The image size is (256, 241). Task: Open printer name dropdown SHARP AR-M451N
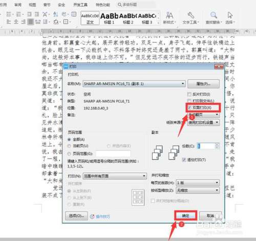pyautogui.click(x=134, y=84)
